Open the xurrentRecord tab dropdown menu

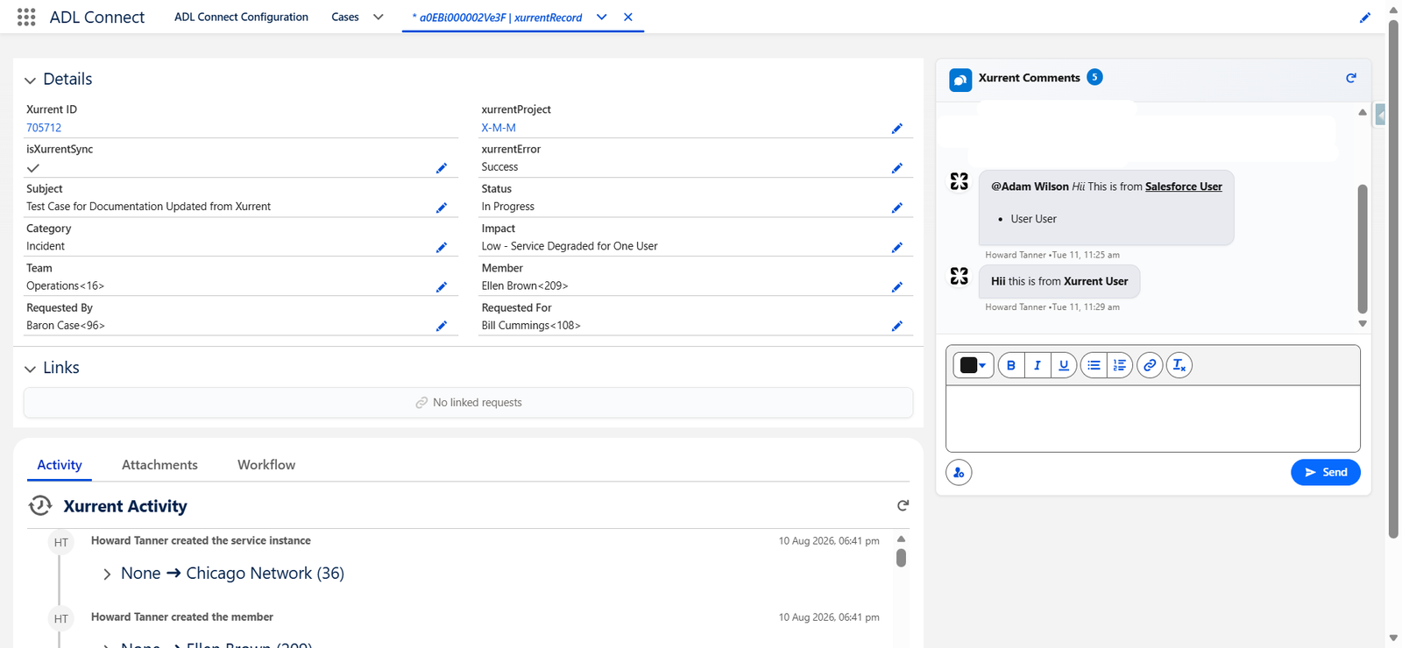tap(602, 17)
